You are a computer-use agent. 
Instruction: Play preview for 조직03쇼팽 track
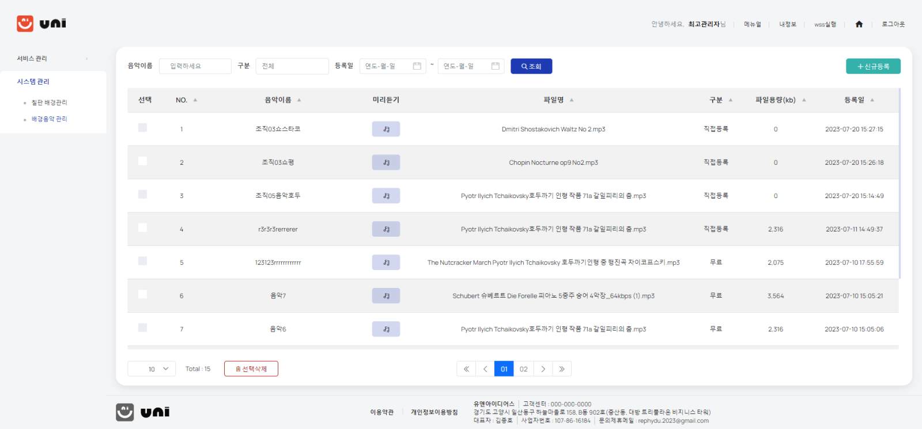coord(386,162)
